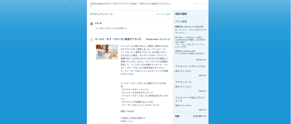This screenshot has height=124, width=291.
Task: Click the 2 大人, 2 子供 guest count
Action: point(181,47)
